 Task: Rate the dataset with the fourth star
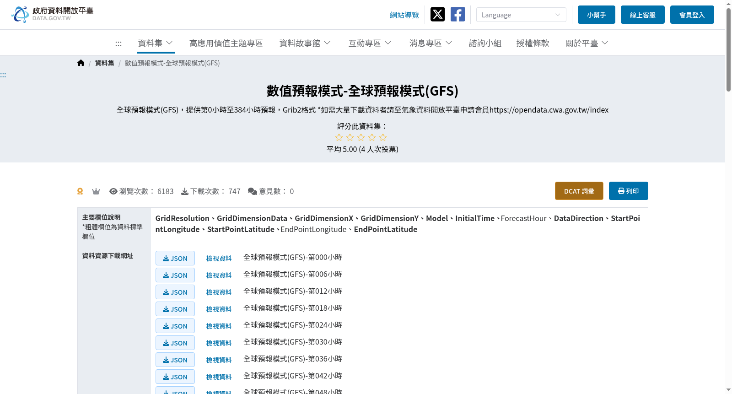(372, 137)
